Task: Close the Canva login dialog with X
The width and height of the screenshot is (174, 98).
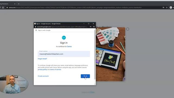Action: (128, 29)
